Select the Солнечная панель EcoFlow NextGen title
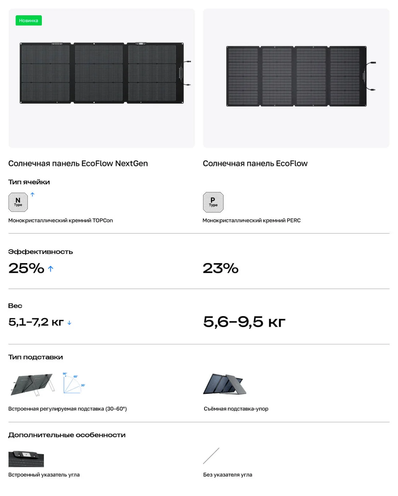Screen dimensions: 398x496 [78, 163]
